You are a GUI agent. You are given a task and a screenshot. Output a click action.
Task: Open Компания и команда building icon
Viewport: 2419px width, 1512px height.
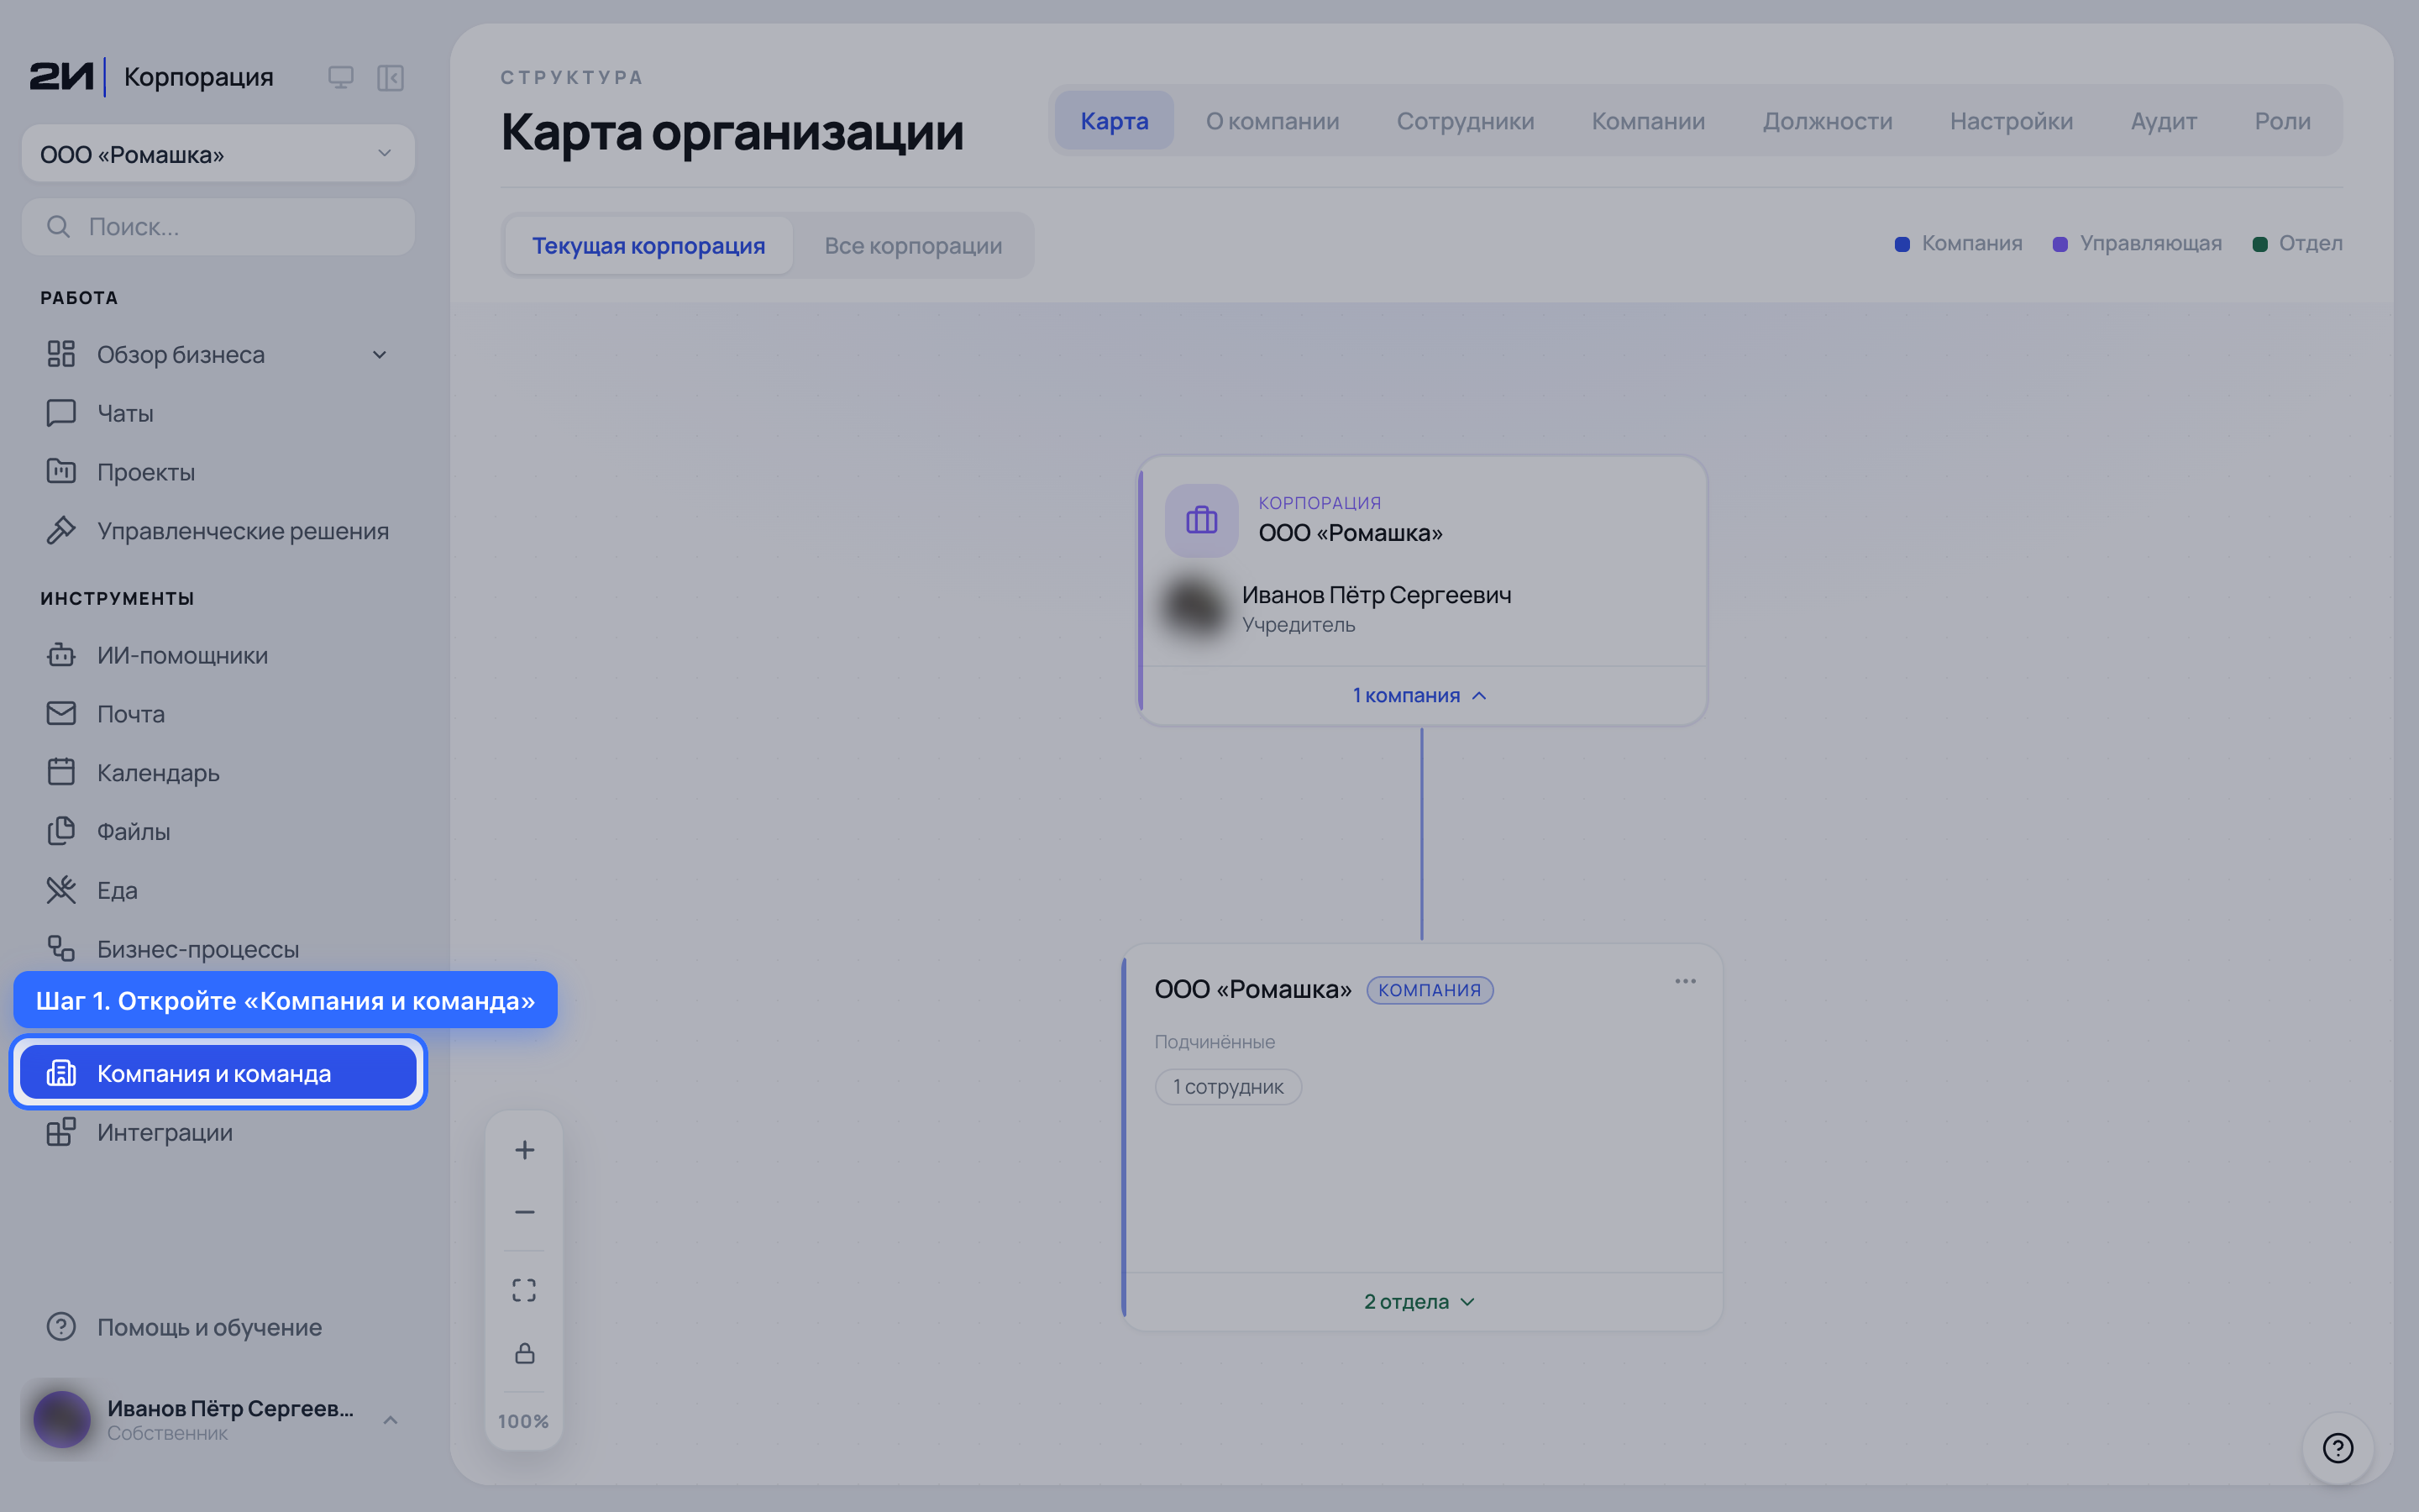[x=61, y=1073]
